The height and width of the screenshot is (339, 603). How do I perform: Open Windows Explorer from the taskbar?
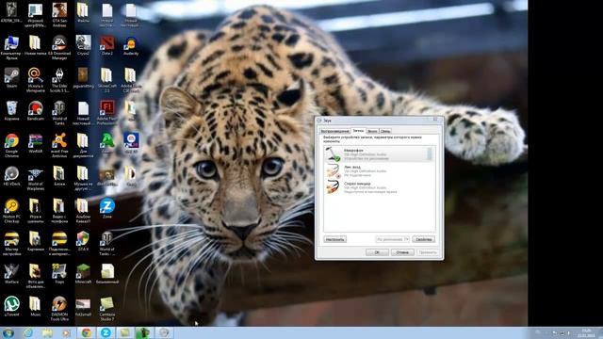coord(47,332)
